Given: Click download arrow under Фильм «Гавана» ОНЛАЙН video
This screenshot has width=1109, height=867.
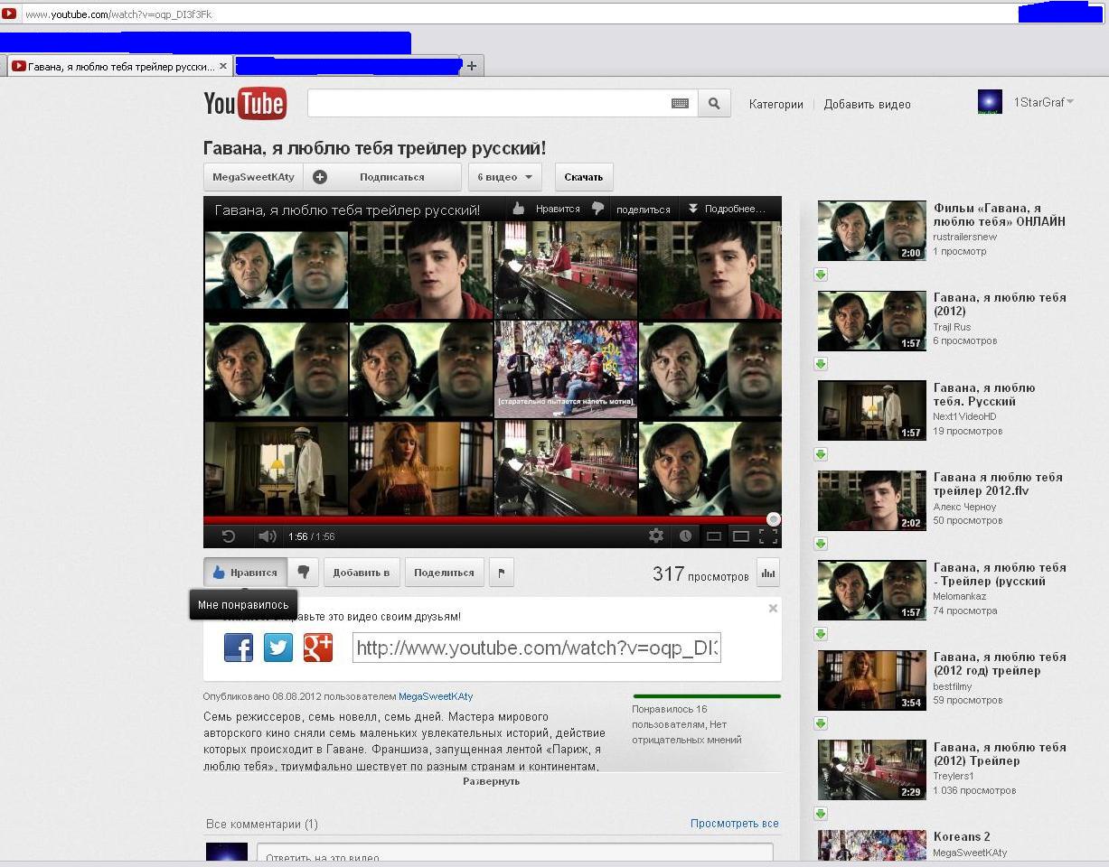Looking at the screenshot, I should (821, 275).
